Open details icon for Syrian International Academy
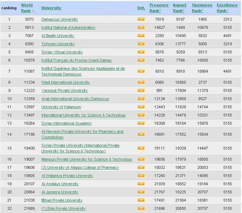Viewport: 242px width, 213px height. coord(141,123)
